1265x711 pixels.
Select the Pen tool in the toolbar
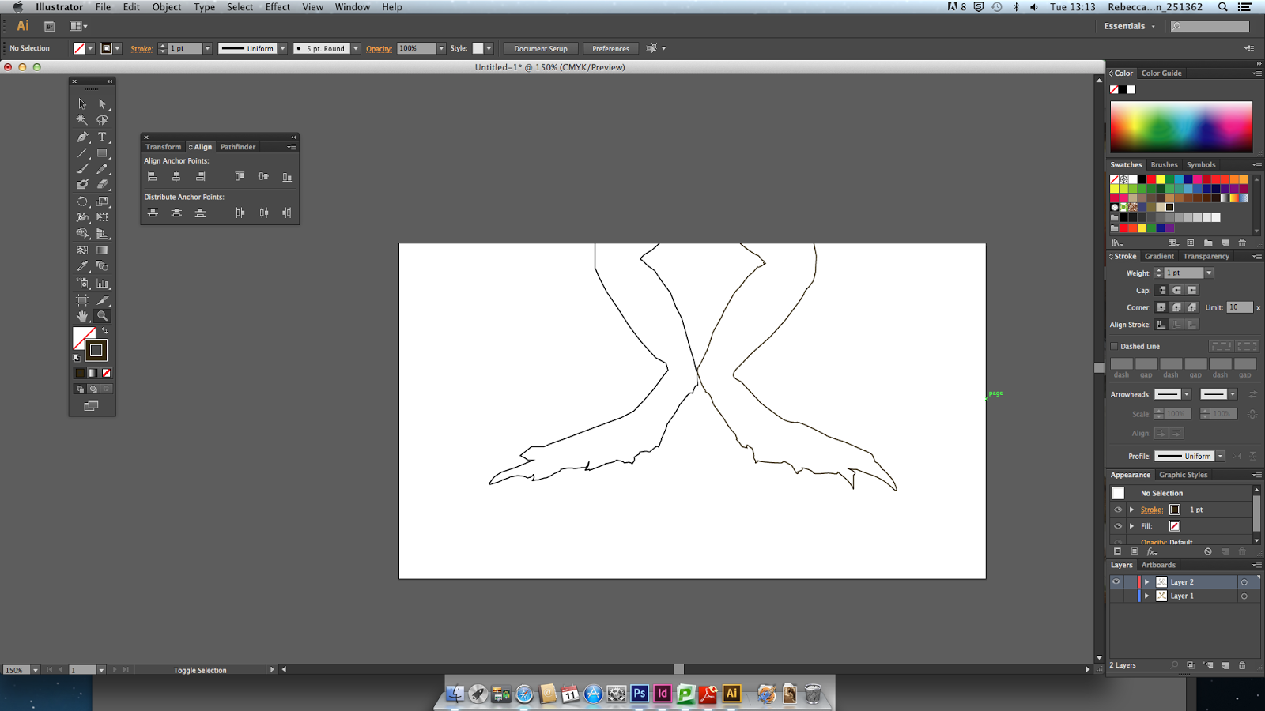tap(82, 136)
